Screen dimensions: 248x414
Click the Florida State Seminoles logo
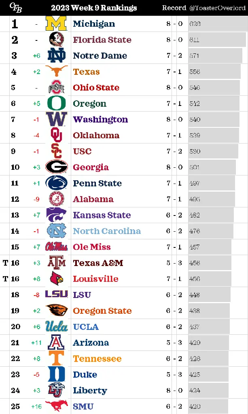[x=56, y=40]
